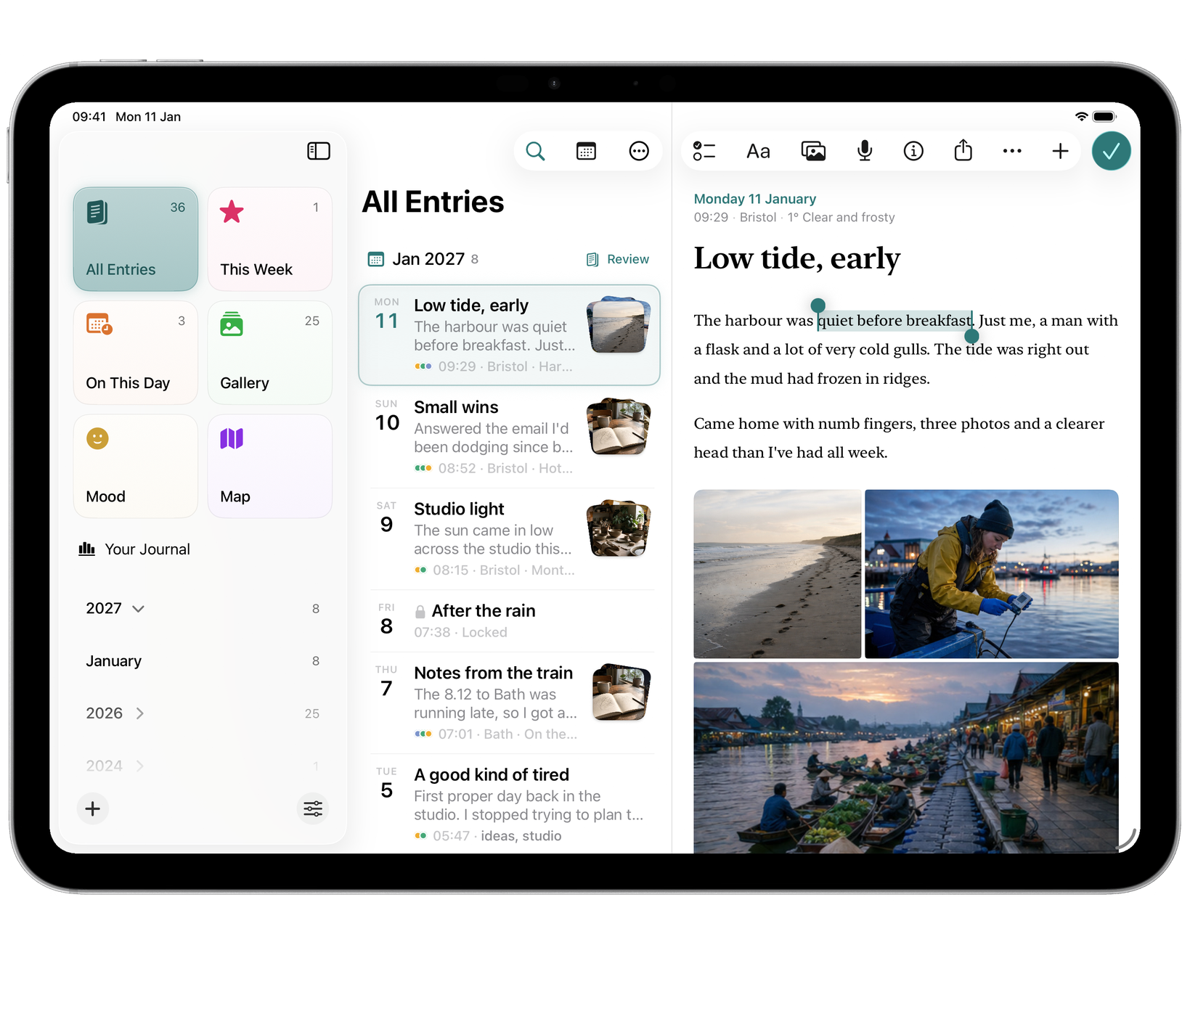This screenshot has width=1190, height=1016.
Task: Select the All Entries tile
Action: pos(136,239)
